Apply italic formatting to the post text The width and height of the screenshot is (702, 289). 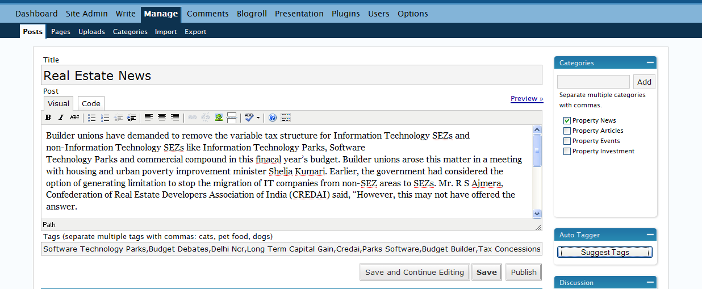(x=61, y=118)
